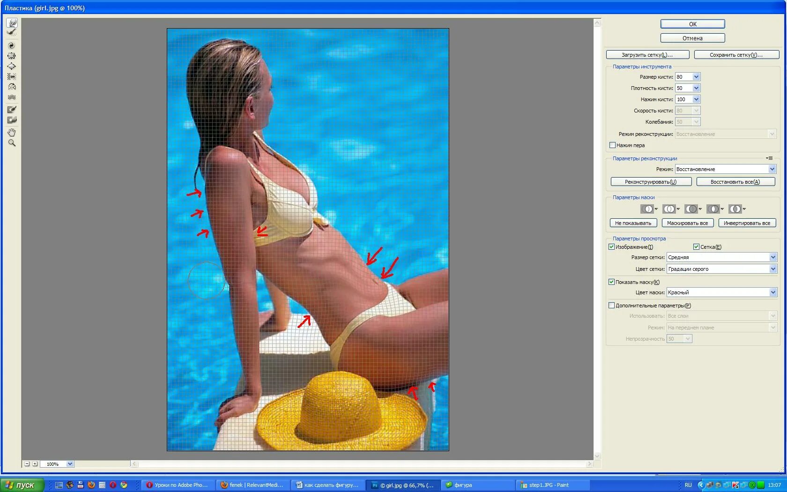Click the zoom in plus button

pyautogui.click(x=35, y=464)
